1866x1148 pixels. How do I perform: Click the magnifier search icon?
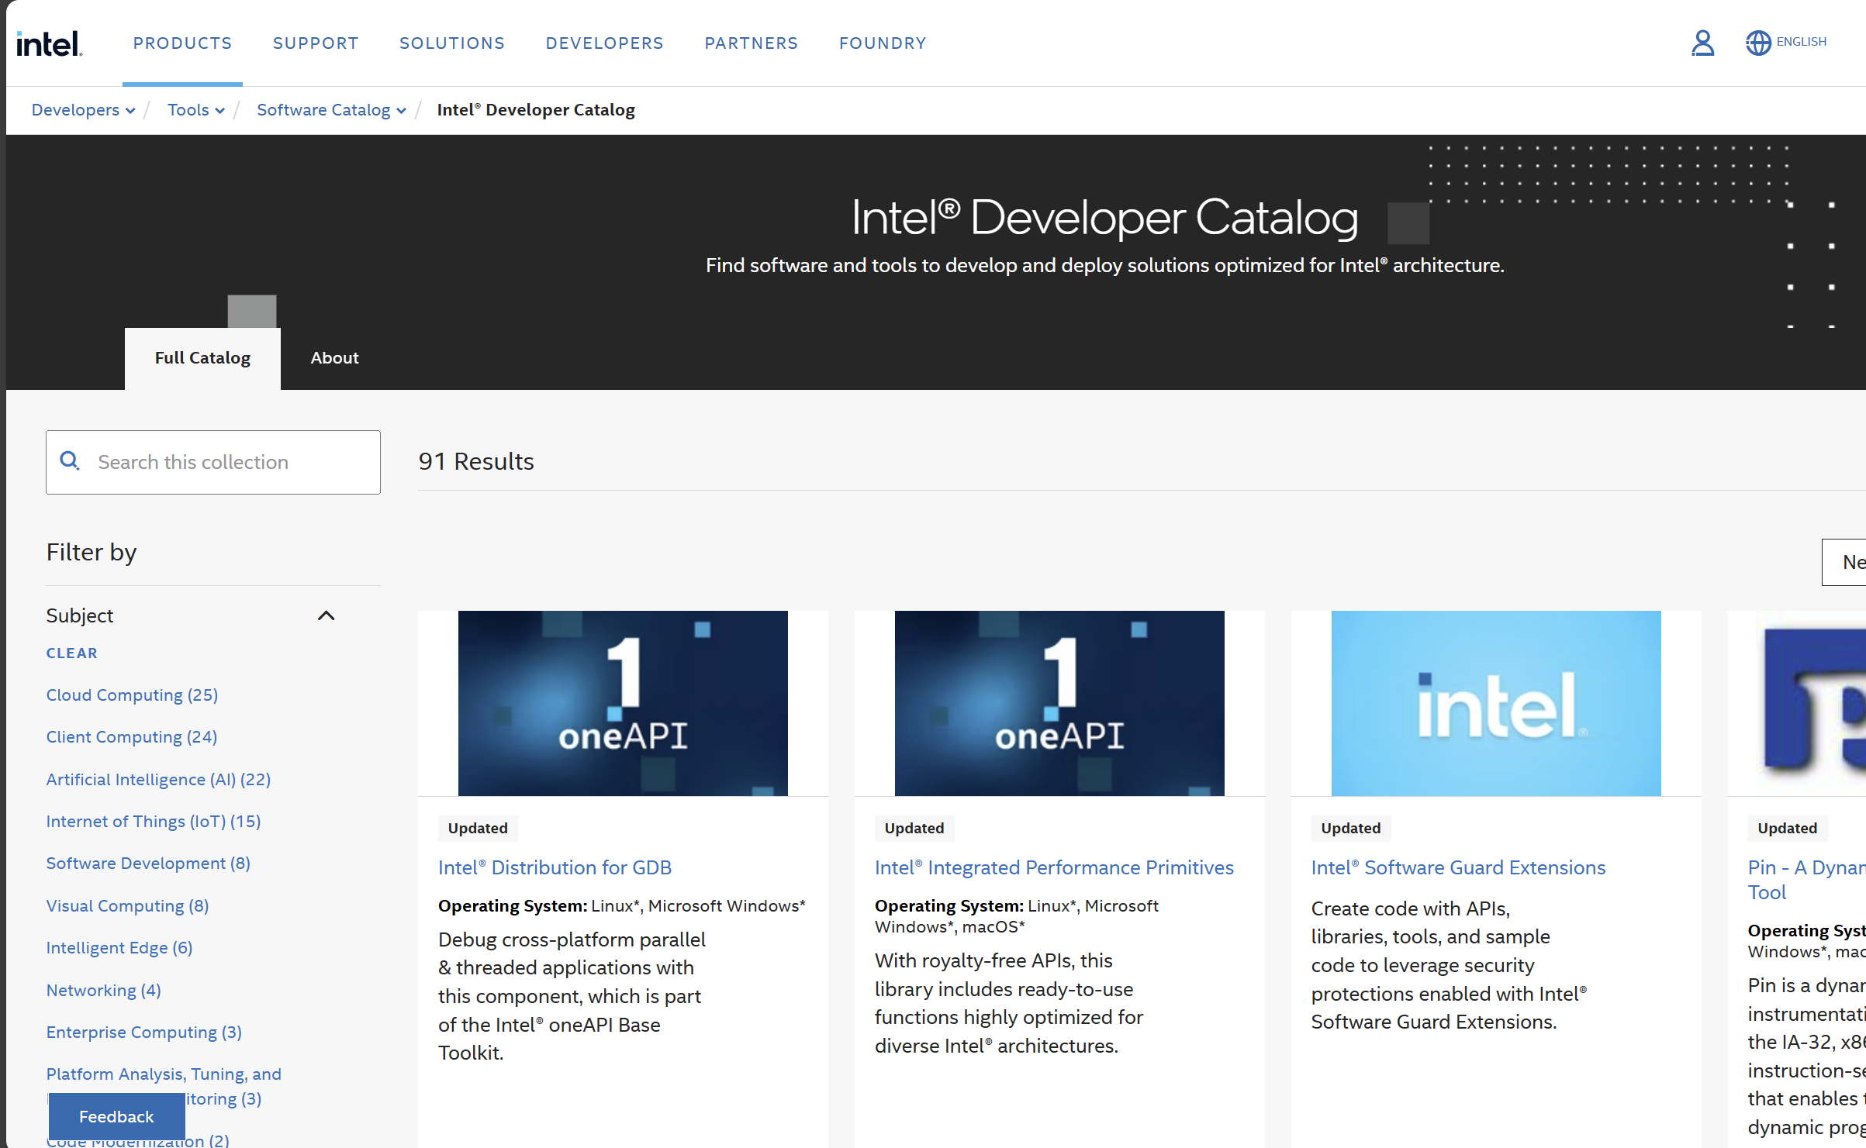tap(70, 461)
